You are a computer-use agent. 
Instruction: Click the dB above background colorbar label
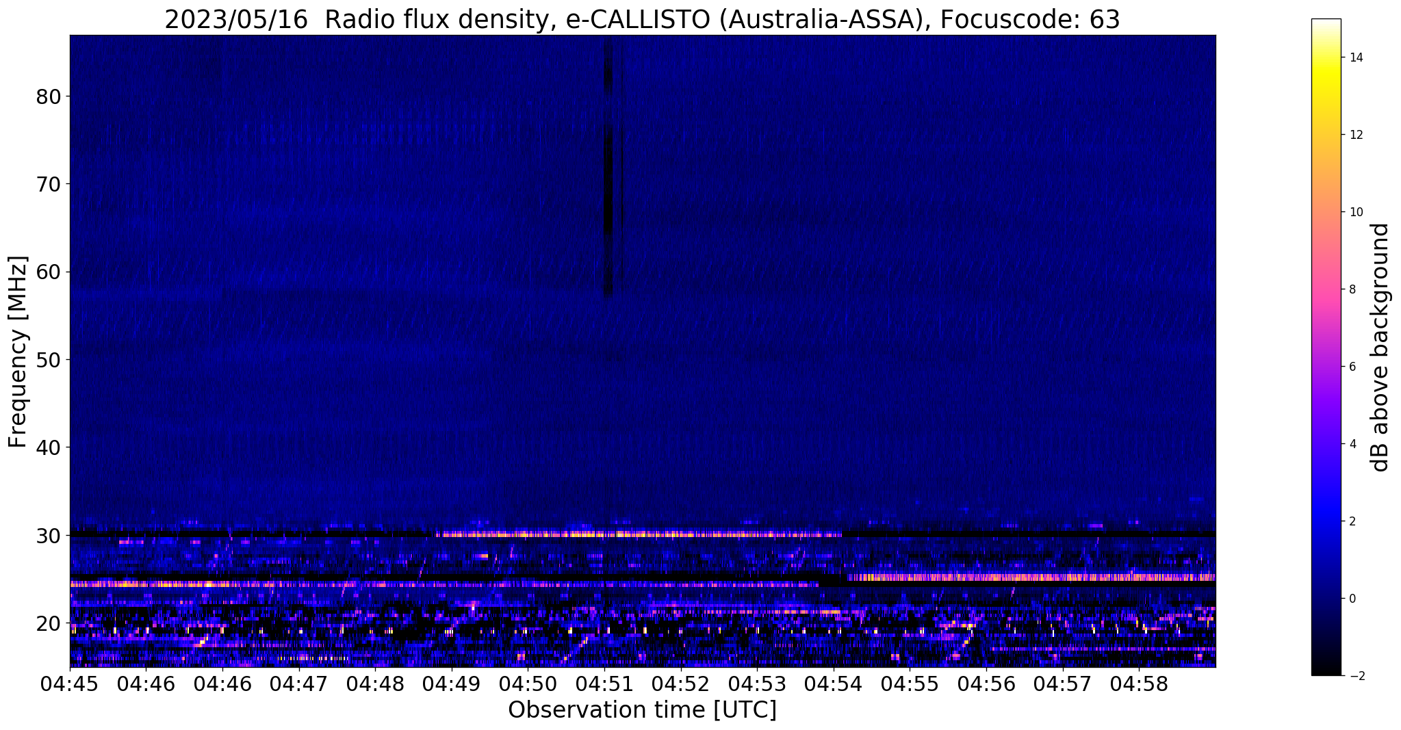coord(1381,348)
